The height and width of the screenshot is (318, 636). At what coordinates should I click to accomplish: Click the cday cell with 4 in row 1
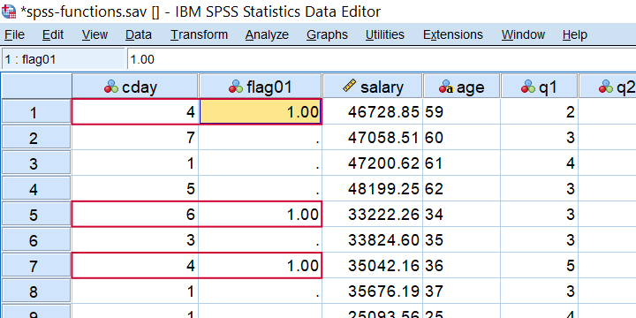pyautogui.click(x=135, y=111)
